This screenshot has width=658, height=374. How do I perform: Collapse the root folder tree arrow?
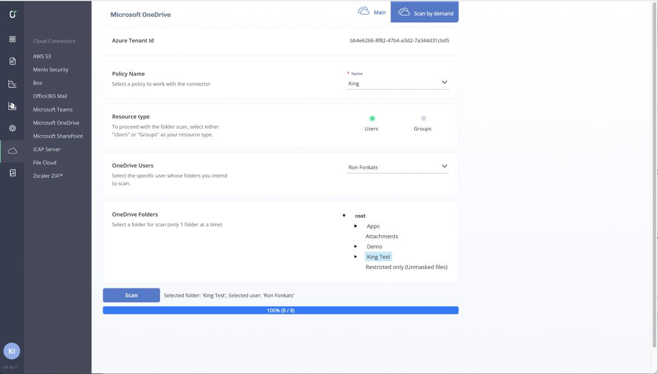pos(344,216)
